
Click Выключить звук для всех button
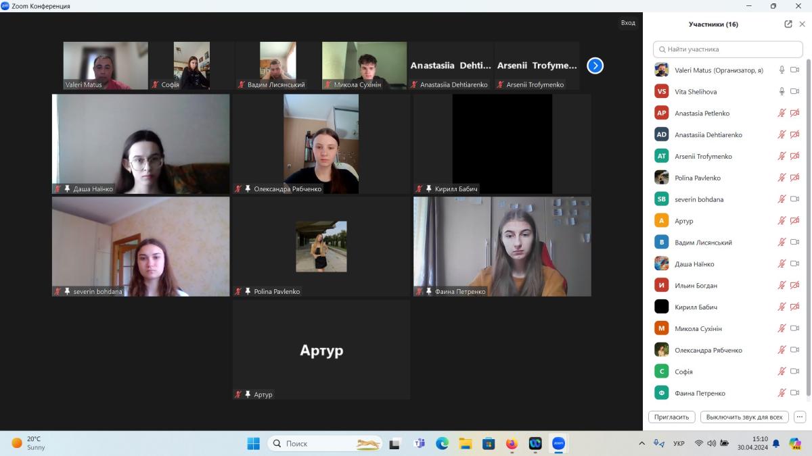click(x=744, y=417)
